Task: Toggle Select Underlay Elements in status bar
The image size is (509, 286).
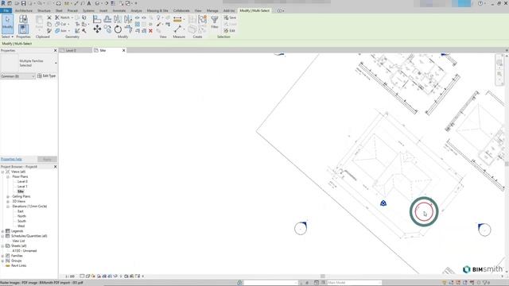Action: coord(452,283)
